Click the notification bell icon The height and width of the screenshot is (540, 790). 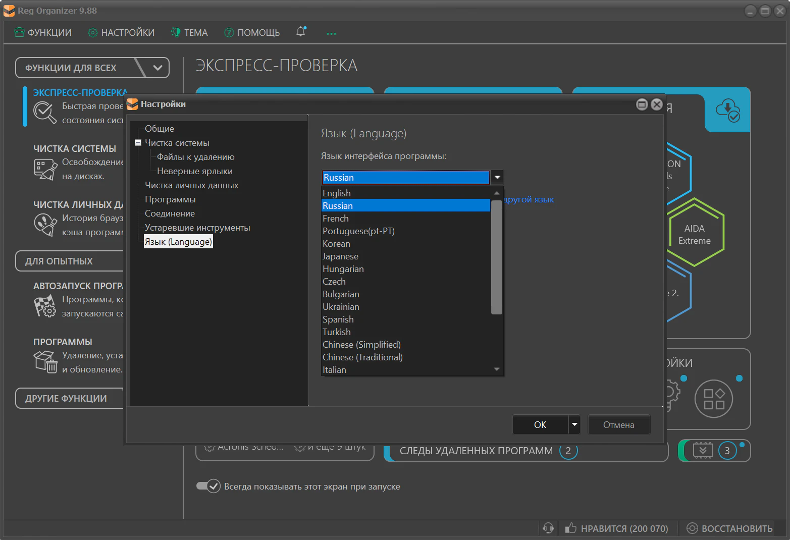pyautogui.click(x=301, y=32)
